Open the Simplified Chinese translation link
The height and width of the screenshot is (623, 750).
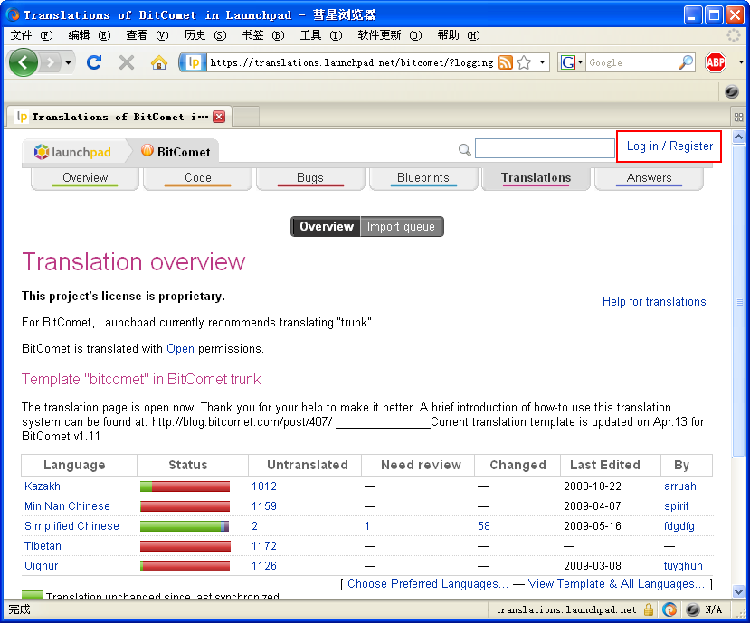coord(71,526)
